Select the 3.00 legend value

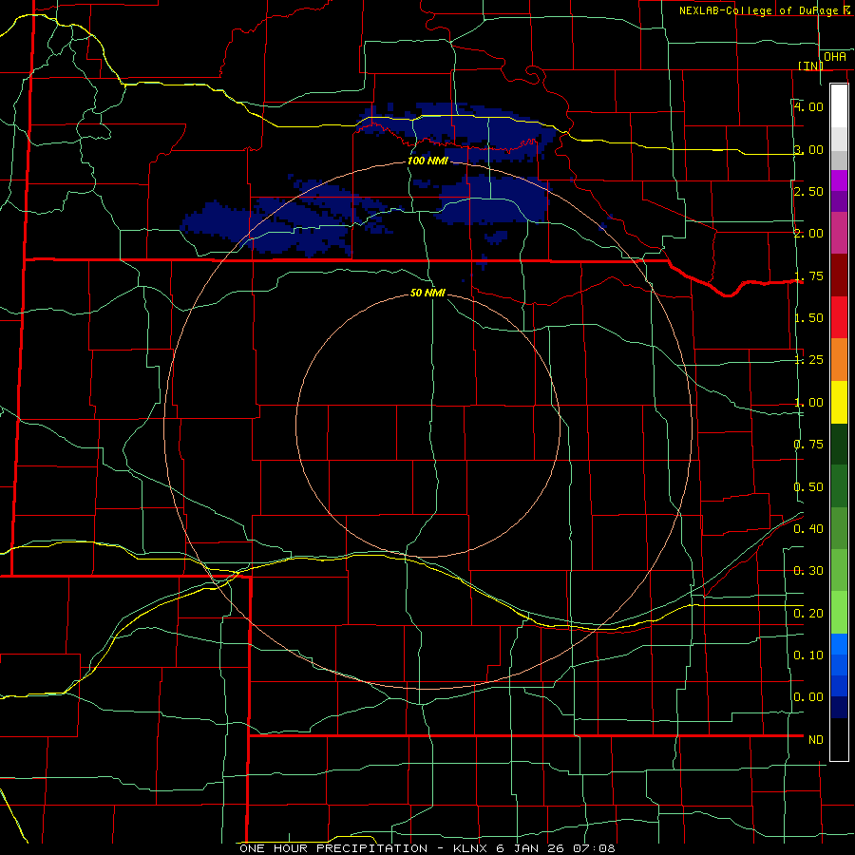[808, 149]
